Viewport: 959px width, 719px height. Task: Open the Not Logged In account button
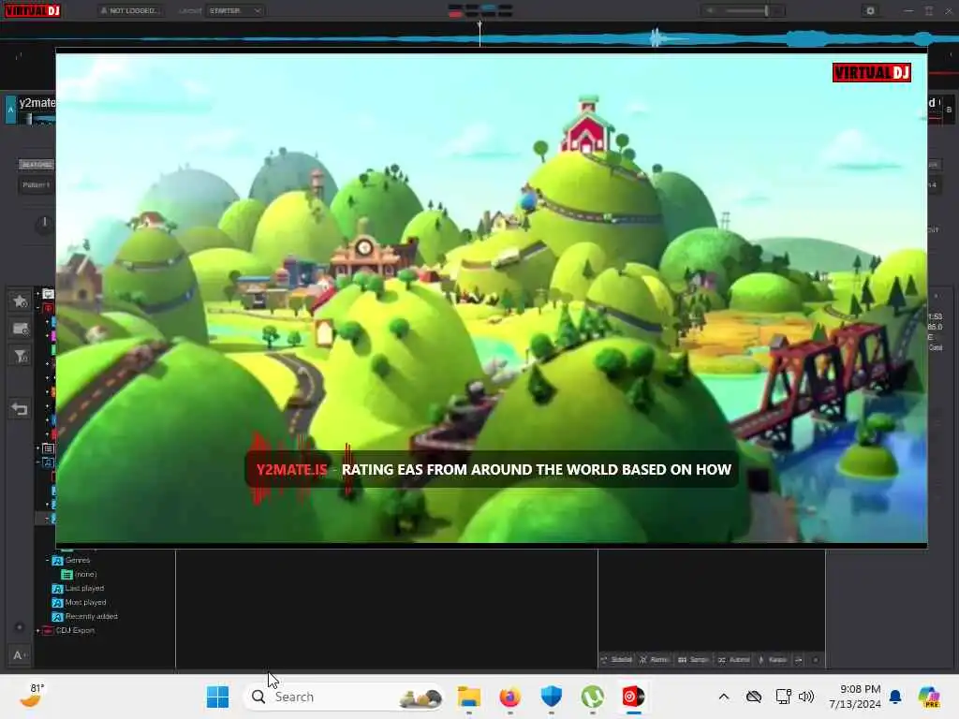pyautogui.click(x=129, y=10)
